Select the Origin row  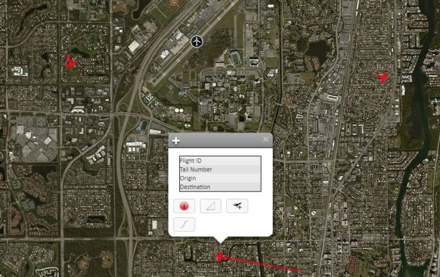(x=220, y=178)
